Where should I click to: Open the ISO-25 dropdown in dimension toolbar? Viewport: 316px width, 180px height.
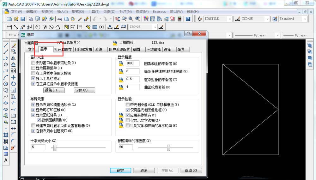click(x=155, y=27)
